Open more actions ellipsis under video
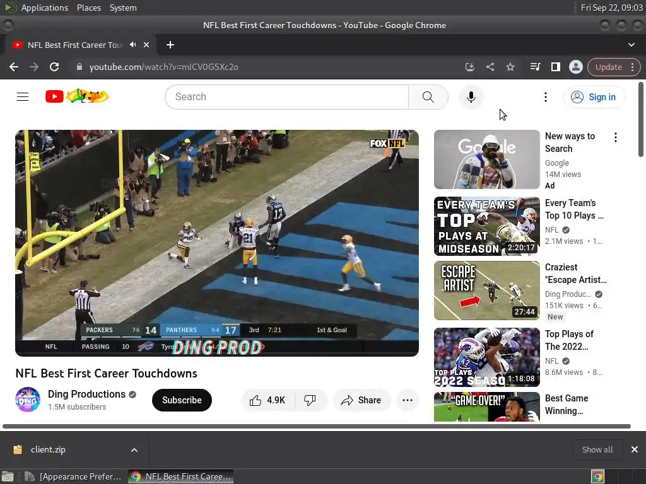The width and height of the screenshot is (646, 484). tap(407, 400)
